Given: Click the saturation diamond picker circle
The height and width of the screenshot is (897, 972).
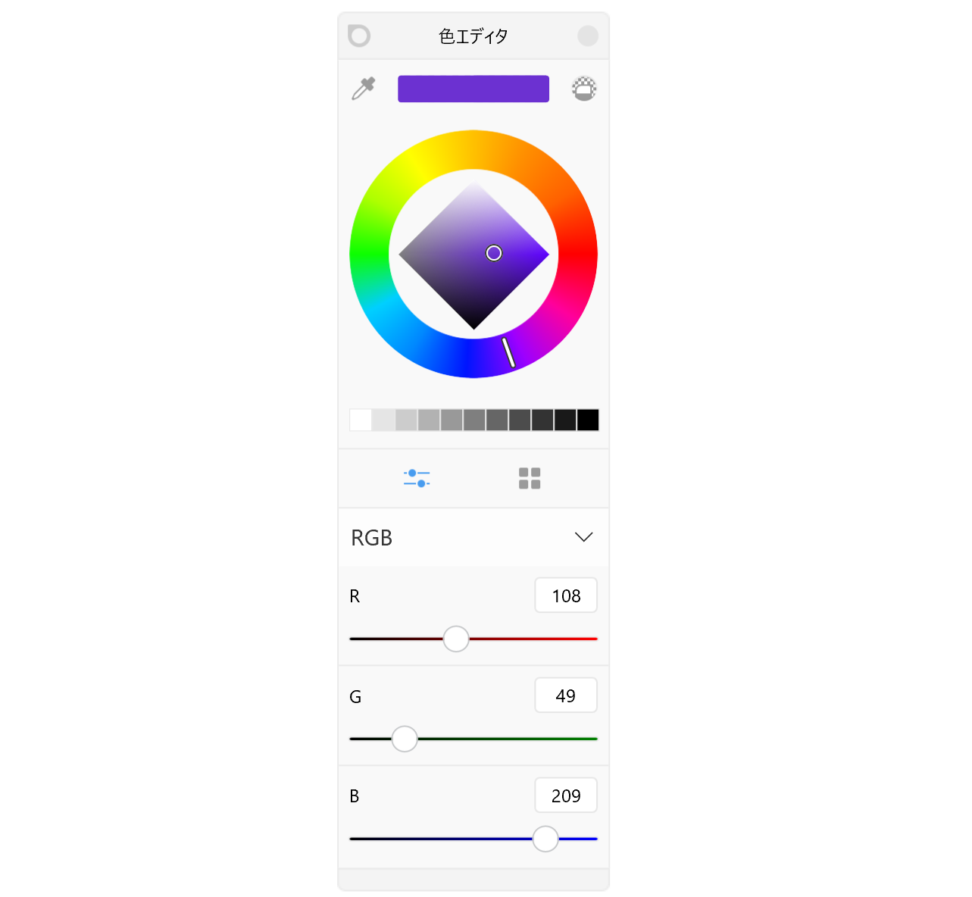Looking at the screenshot, I should coord(494,253).
